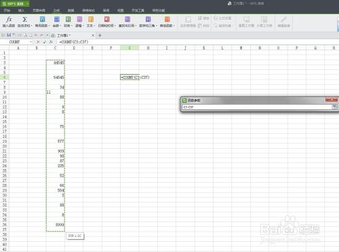Image resolution: width=339 pixels, height=252 pixels.
Task: Switch to the 视图 ribbon tab
Action: click(x=121, y=10)
